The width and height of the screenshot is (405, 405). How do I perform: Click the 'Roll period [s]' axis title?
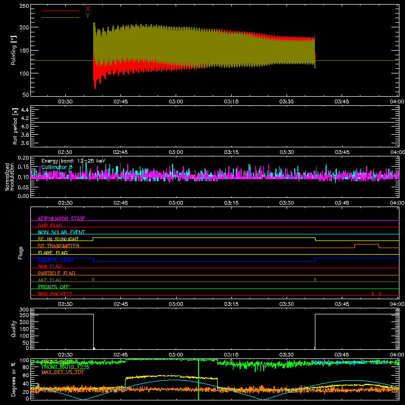pos(15,126)
